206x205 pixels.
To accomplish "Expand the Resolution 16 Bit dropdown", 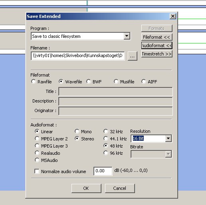I will [168, 138].
